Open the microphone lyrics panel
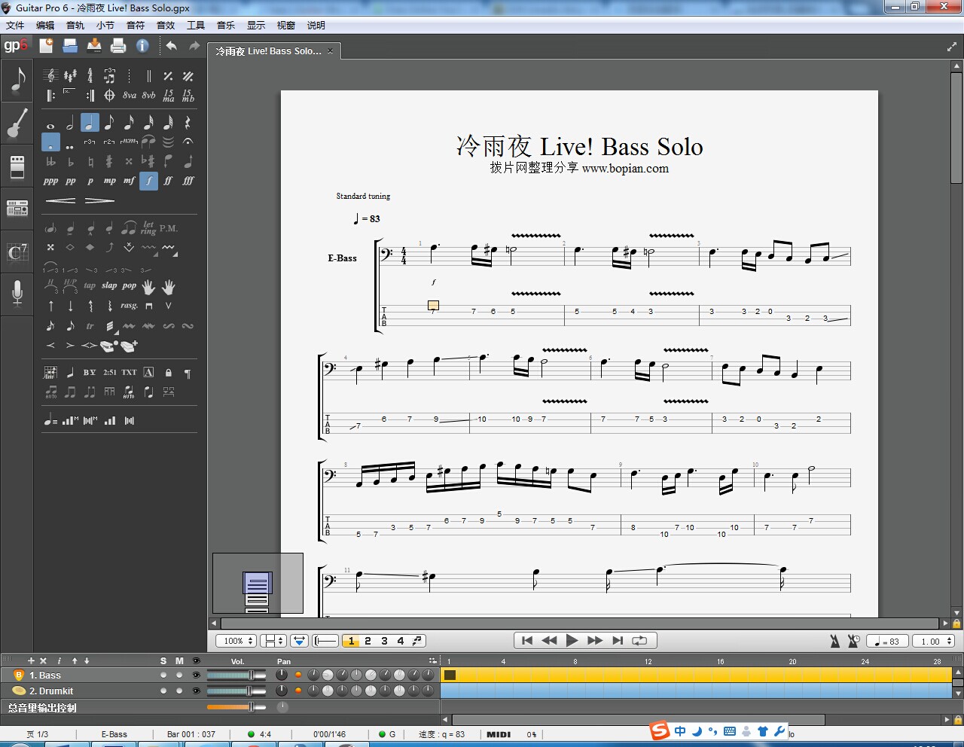This screenshot has height=747, width=964. coord(17,293)
